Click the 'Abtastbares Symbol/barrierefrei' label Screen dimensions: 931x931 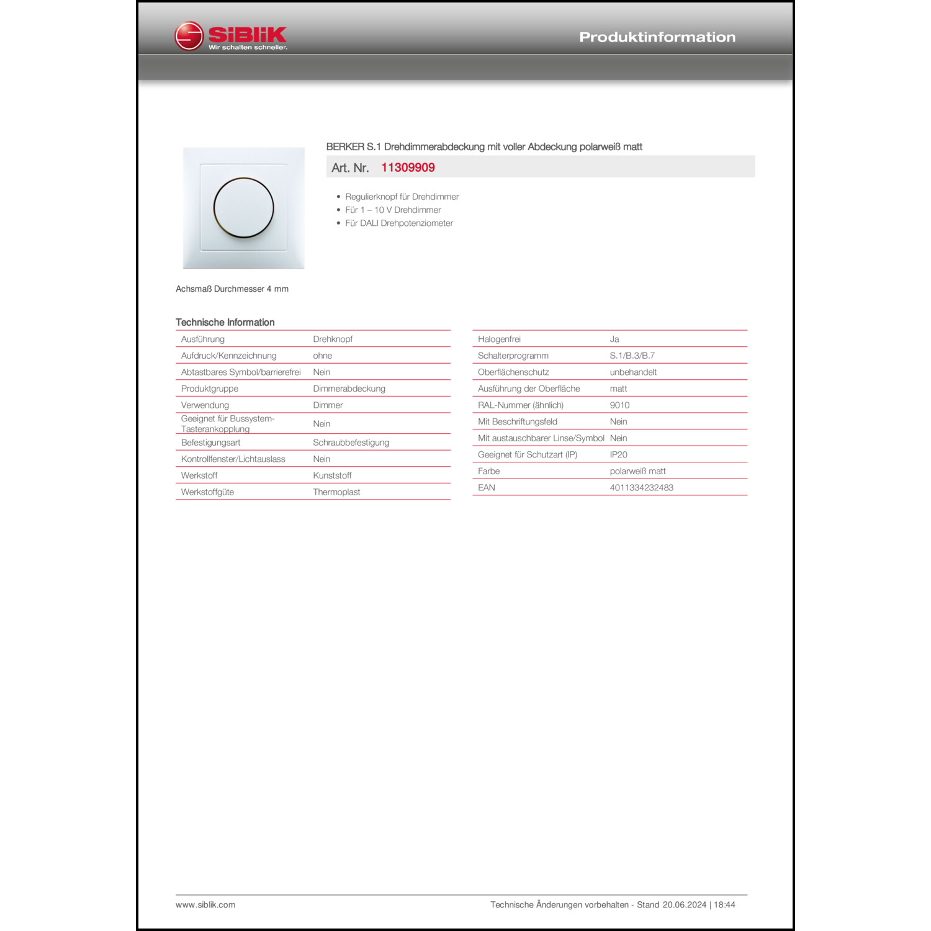click(241, 372)
